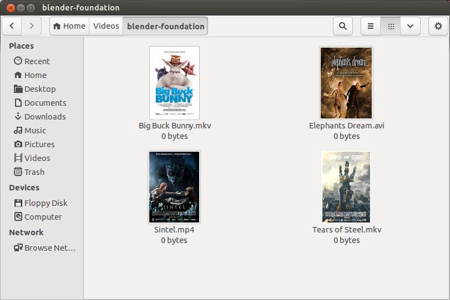Screen dimensions: 450x300
Task: Click the Browse Network icon
Action: (18, 247)
